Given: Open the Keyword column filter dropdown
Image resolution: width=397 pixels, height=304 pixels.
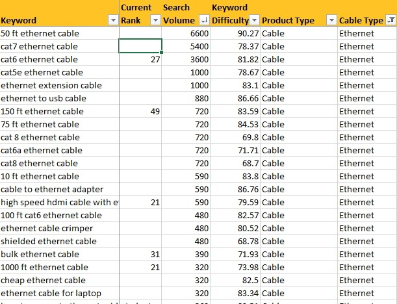Looking at the screenshot, I should pyautogui.click(x=113, y=20).
